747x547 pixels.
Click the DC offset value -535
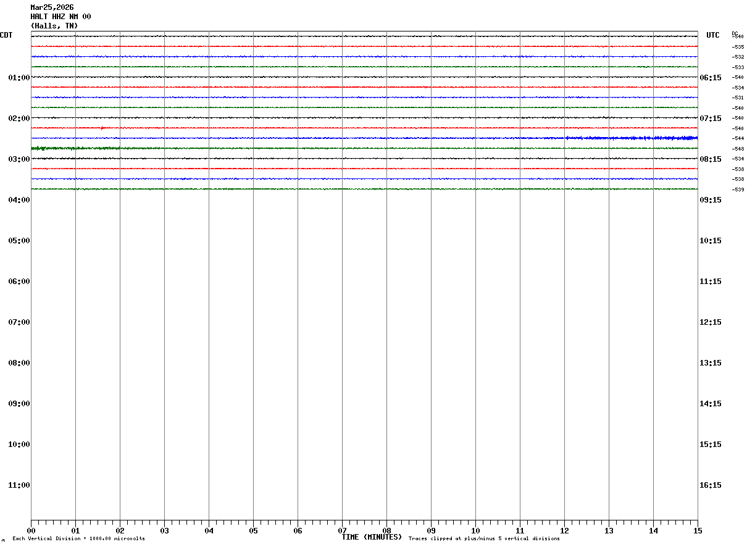coord(738,47)
